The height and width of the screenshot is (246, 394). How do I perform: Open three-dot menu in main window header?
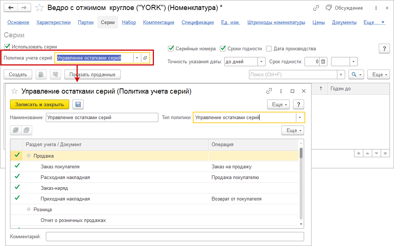(376, 8)
